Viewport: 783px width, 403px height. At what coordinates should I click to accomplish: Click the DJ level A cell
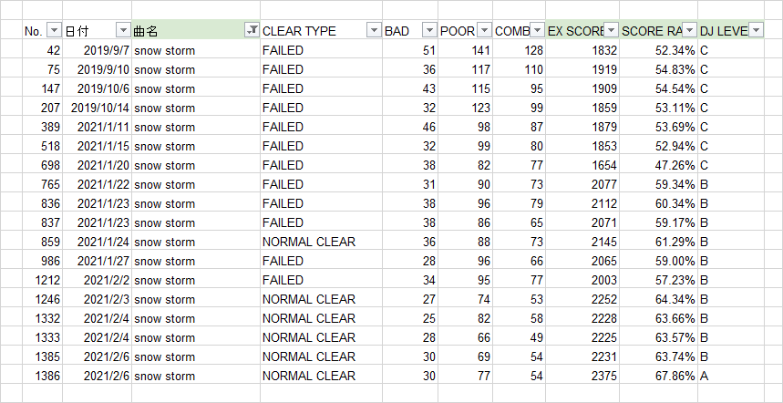pyautogui.click(x=731, y=376)
